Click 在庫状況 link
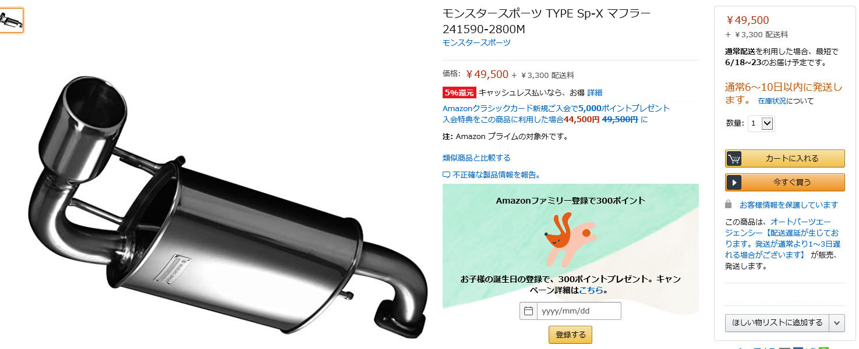Screen dimensions: 859x349 [773, 101]
